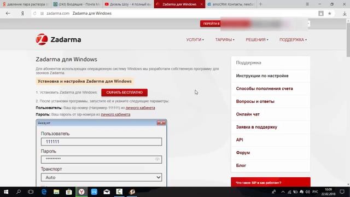Launch Microsoft Edge from the taskbar
This screenshot has width=350, height=197.
click(x=44, y=192)
